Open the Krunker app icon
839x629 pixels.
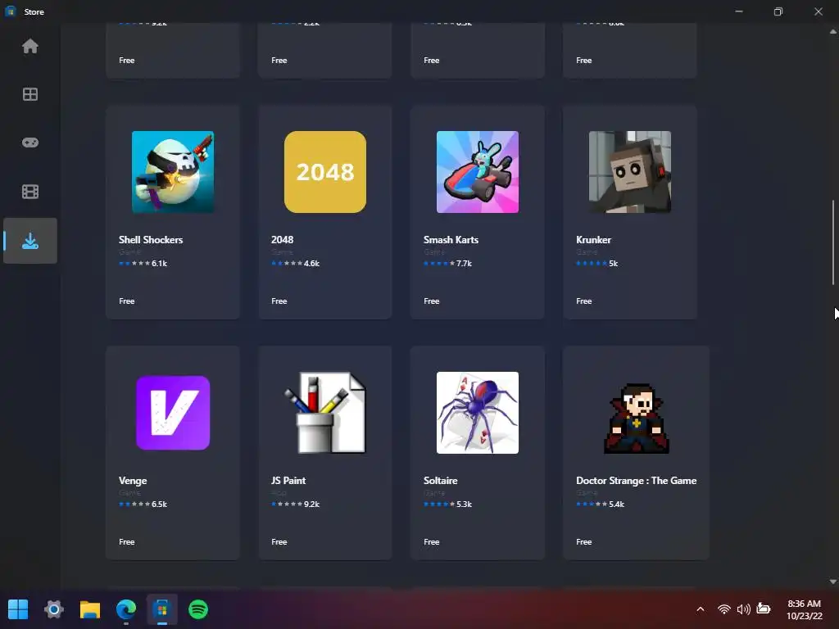pos(630,172)
